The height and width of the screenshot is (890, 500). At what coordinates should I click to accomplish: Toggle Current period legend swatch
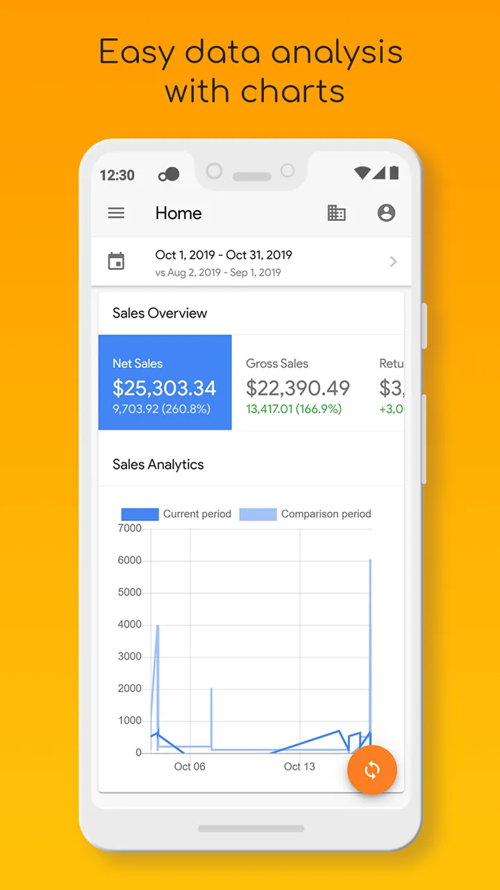[x=140, y=515]
